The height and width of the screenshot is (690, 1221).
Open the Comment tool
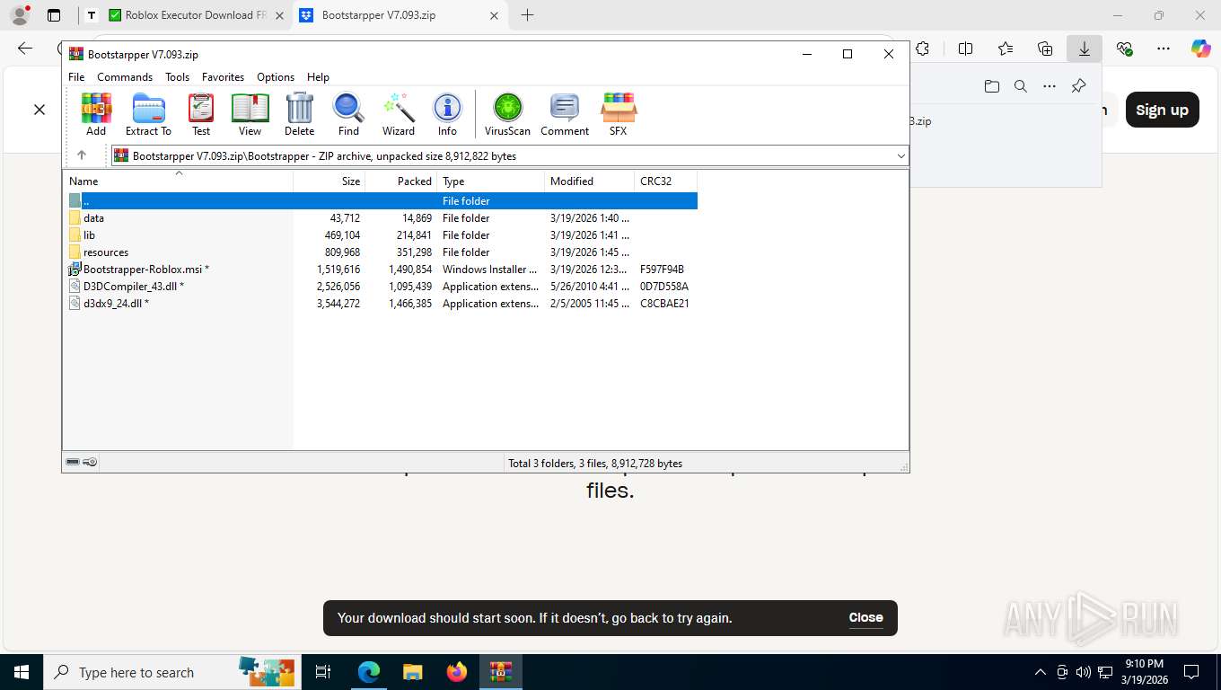565,114
